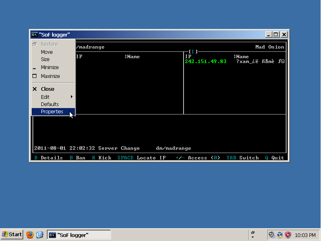The height and width of the screenshot is (241, 321).
Task: Open the Internet Explorer quick launch icon
Action: [x=40, y=235]
